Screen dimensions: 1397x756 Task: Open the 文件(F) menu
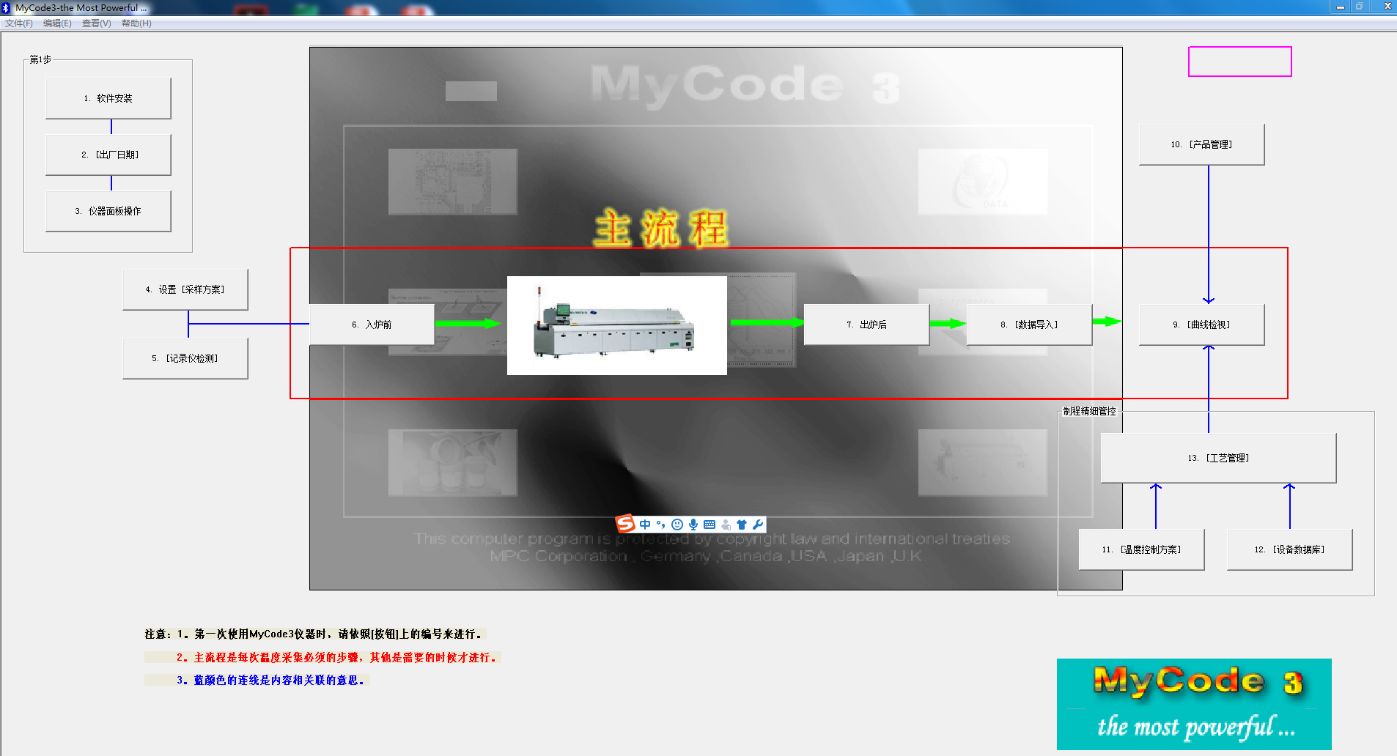18,23
